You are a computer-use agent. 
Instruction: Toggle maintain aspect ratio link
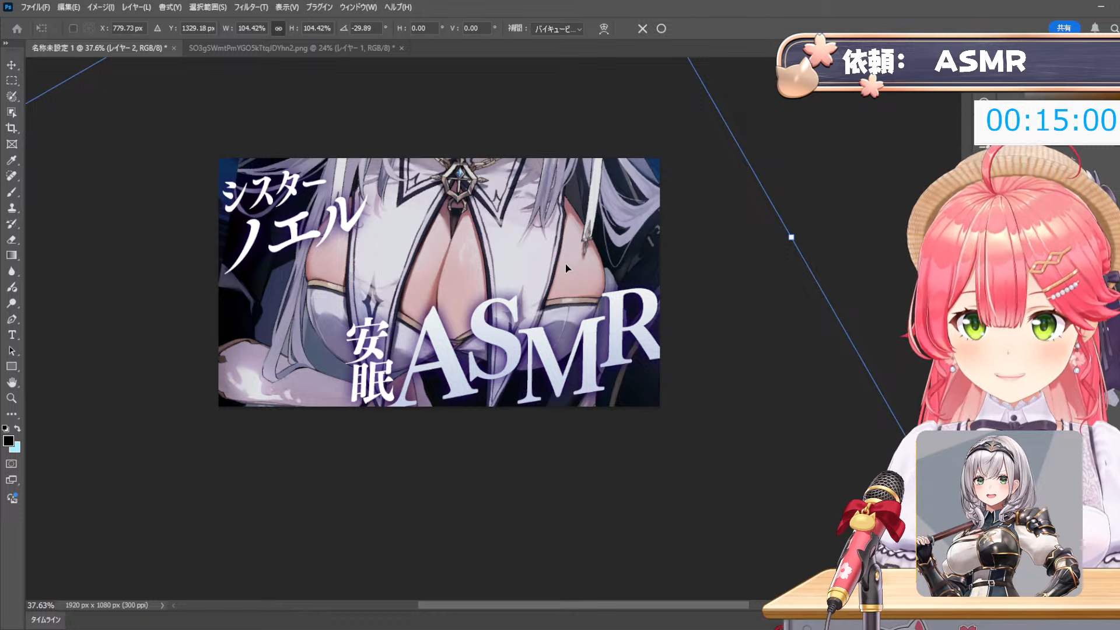point(278,28)
